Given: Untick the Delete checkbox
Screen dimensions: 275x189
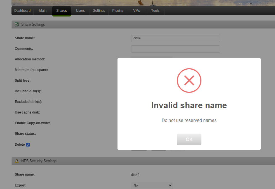Looking at the screenshot, I should pos(28,145).
